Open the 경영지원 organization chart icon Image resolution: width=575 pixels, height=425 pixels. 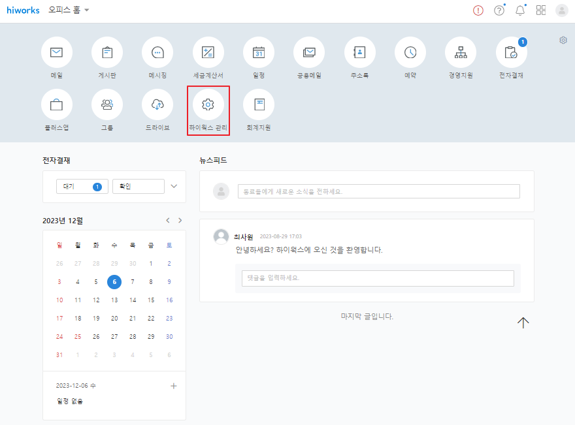click(461, 53)
